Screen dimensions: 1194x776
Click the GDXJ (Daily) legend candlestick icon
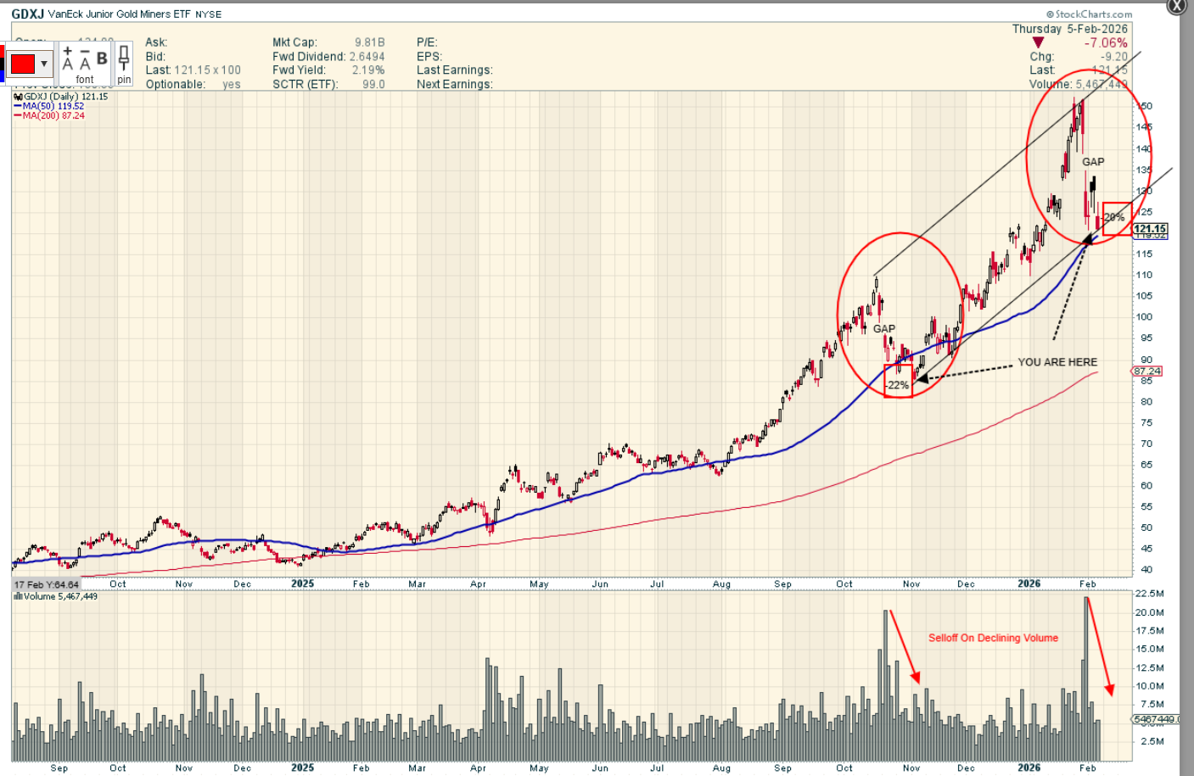click(18, 97)
